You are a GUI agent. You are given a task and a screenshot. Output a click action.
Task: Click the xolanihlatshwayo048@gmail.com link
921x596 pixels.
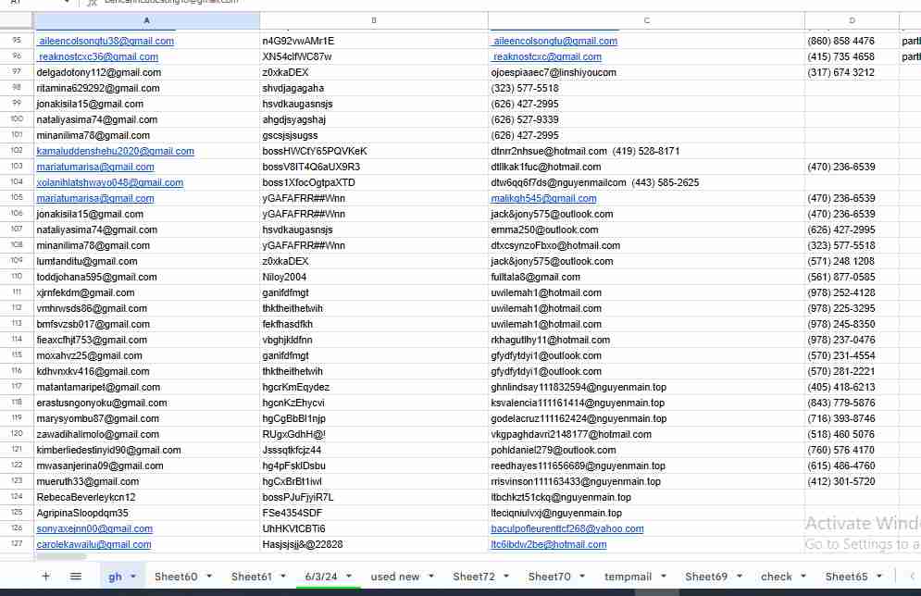(x=110, y=182)
